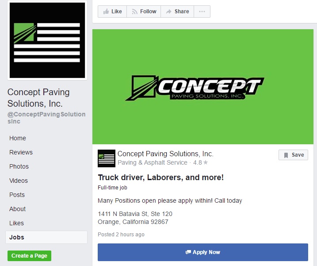This screenshot has height=266, width=317.
Task: Click the Apply Now button
Action: click(203, 252)
